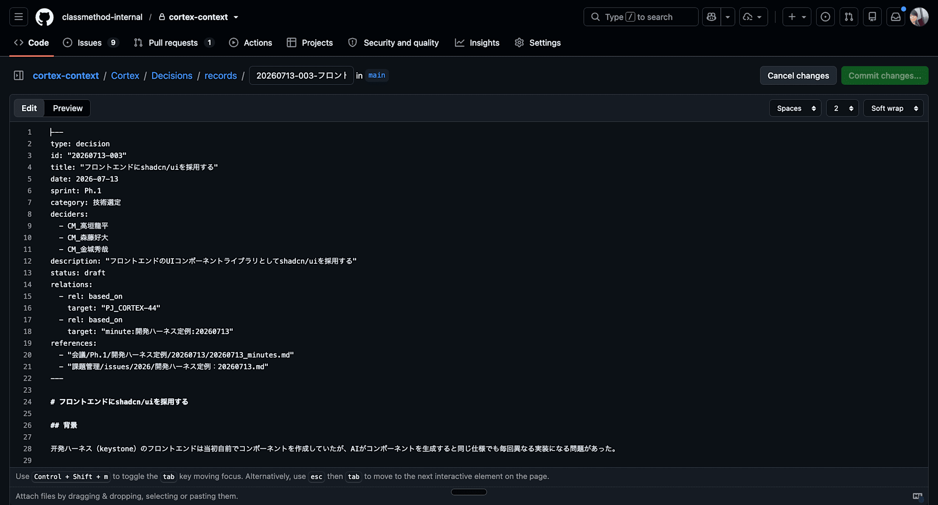Click the reference starting "課題管理/issues/2026"
The height and width of the screenshot is (505, 938).
[x=168, y=367]
